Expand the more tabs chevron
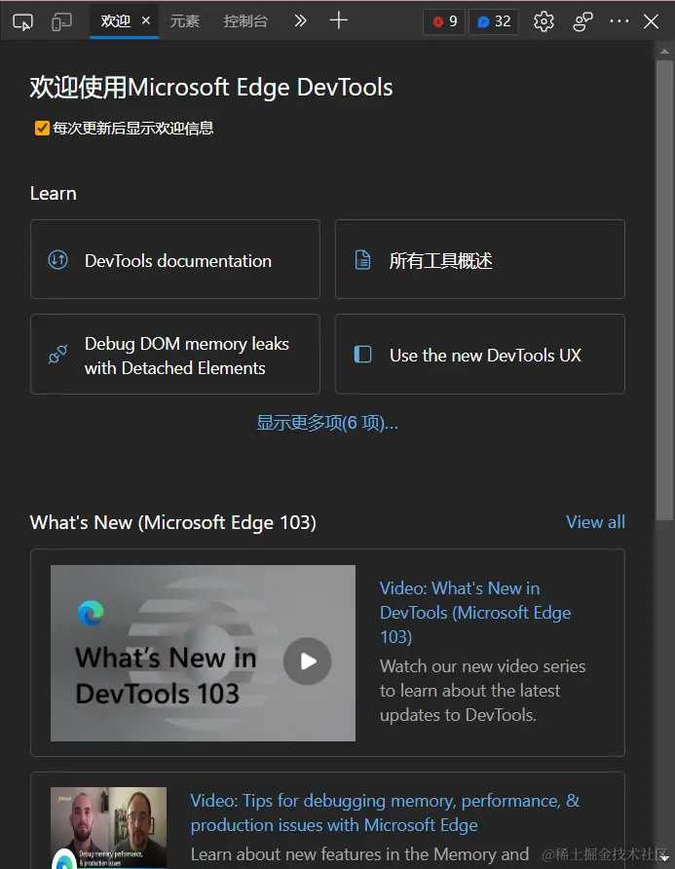Viewport: 675px width, 869px height. 299,20
